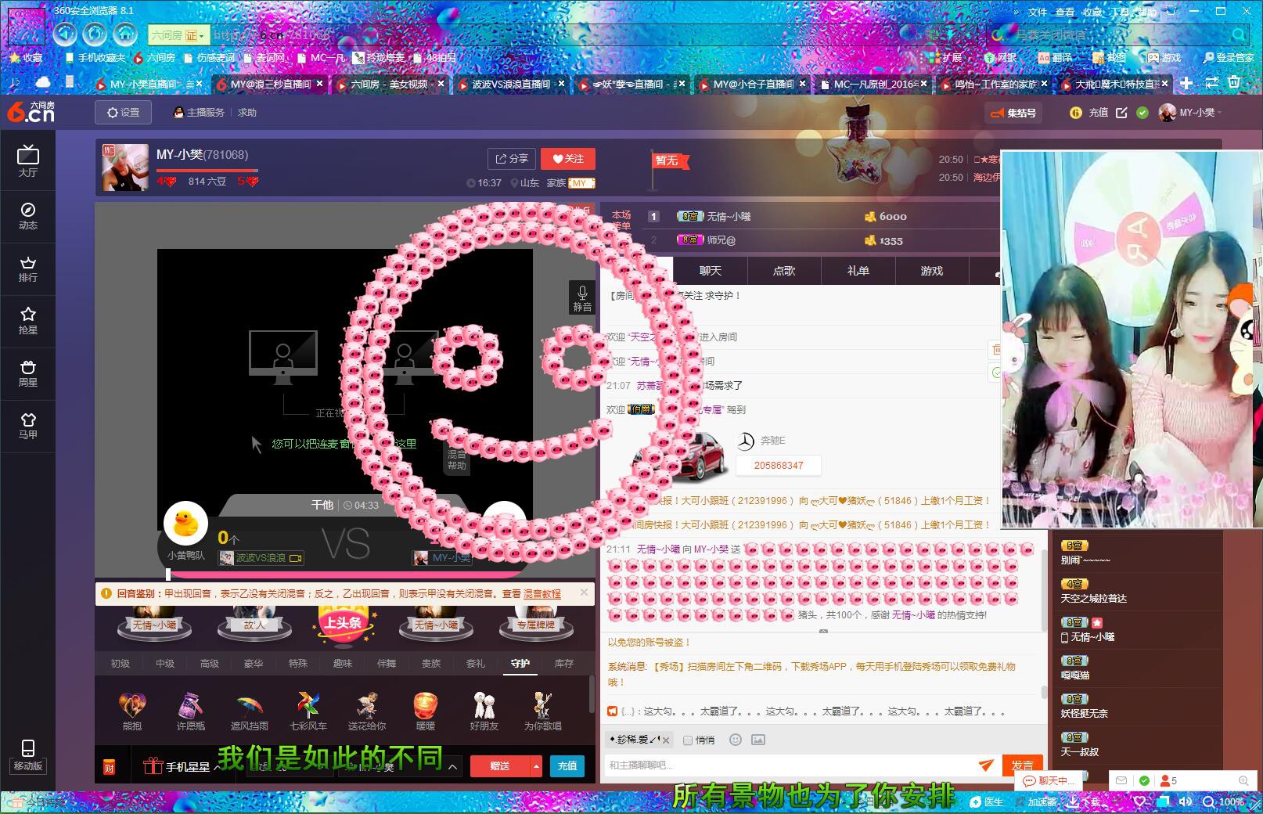Open 移动版 mobile version in the sidebar

point(28,755)
